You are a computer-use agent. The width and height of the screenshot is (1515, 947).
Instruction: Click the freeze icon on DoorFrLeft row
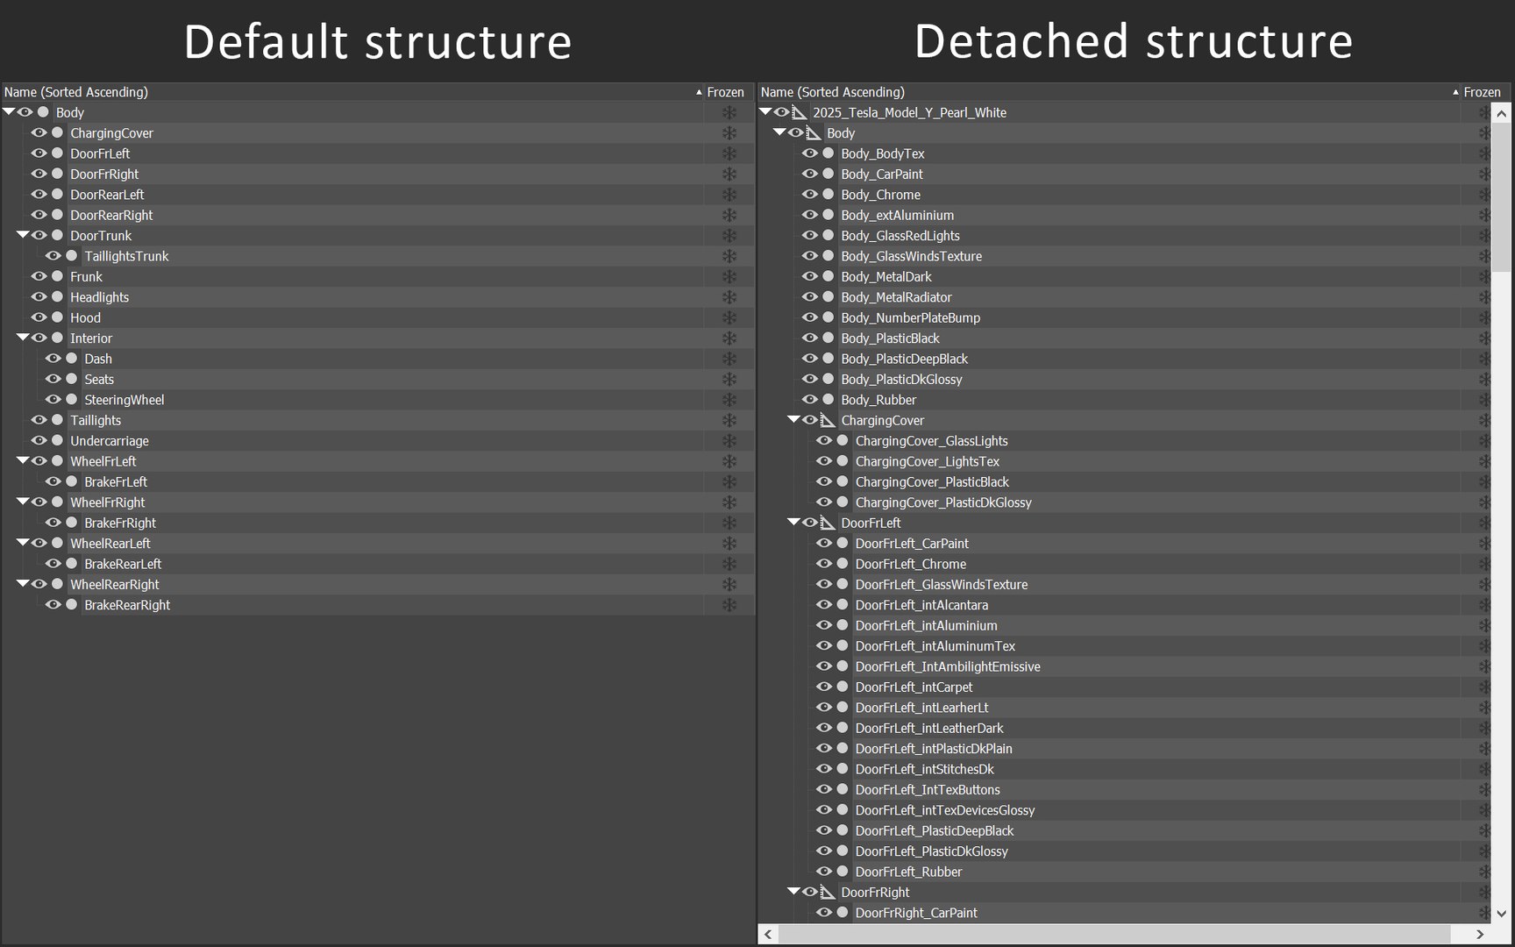point(729,153)
